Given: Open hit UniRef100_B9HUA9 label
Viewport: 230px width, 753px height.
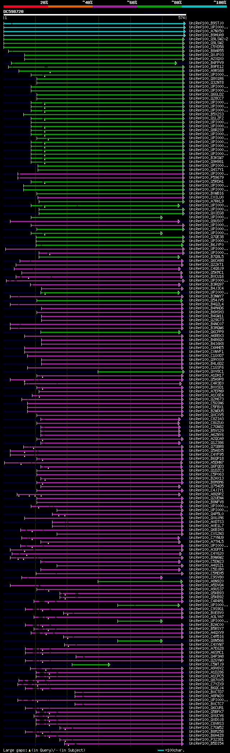Looking at the screenshot, I should 206,35.
